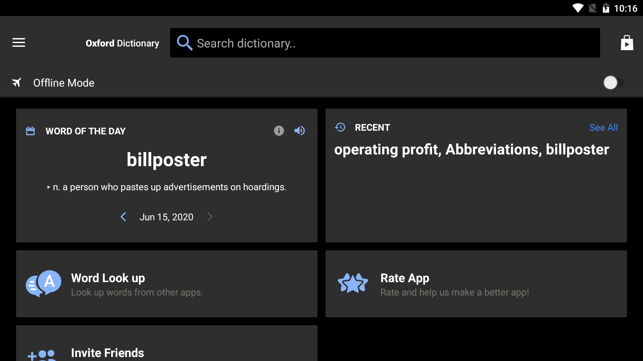
Task: Click the Jun 15, 2020 date label
Action: (x=166, y=216)
